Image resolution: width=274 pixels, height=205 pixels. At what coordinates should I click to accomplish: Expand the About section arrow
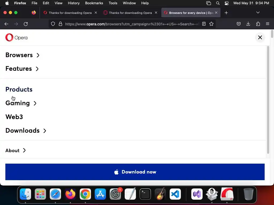coord(24,151)
